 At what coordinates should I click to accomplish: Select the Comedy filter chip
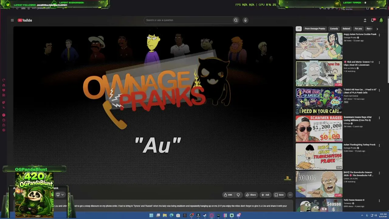pyautogui.click(x=334, y=29)
